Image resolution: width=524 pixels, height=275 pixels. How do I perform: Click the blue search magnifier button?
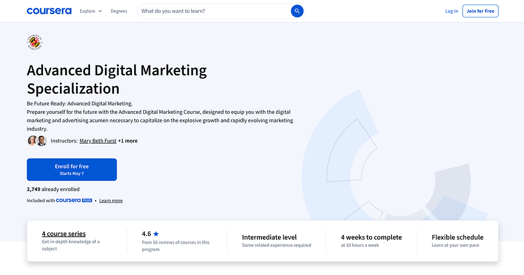pyautogui.click(x=297, y=11)
